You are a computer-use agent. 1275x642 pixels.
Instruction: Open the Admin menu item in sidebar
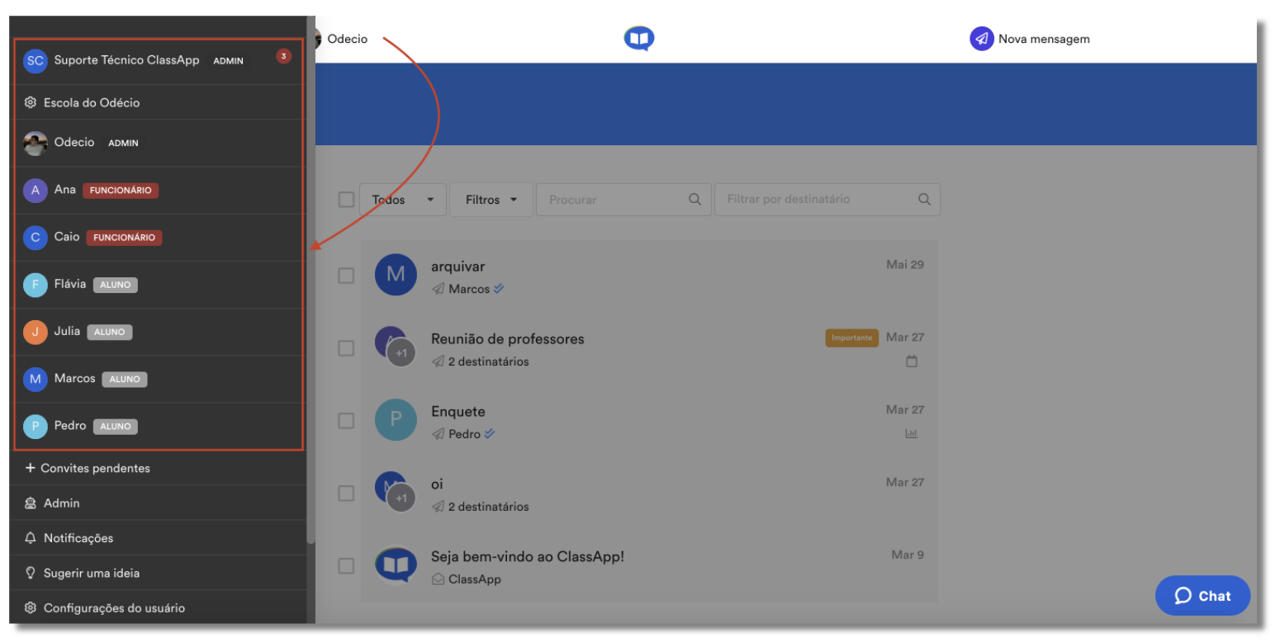click(158, 503)
